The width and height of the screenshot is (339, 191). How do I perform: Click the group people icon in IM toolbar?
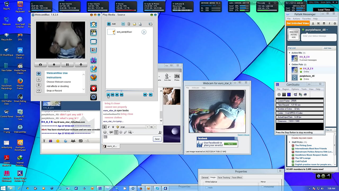[73, 141]
